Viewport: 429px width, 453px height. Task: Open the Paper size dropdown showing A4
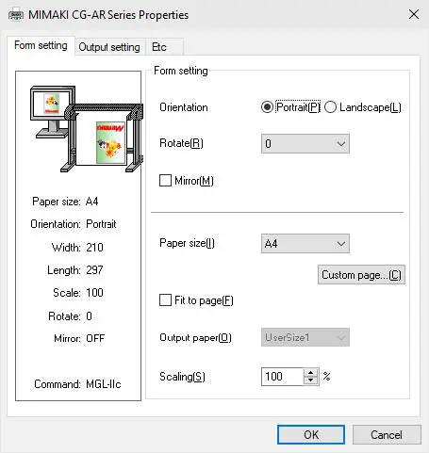tap(305, 243)
